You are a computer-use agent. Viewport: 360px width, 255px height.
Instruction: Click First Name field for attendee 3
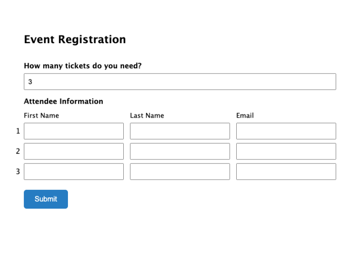(x=74, y=172)
